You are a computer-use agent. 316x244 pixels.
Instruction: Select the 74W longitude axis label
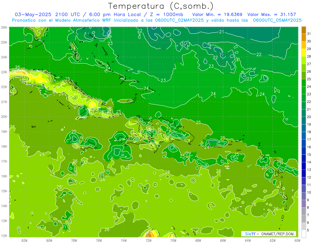(124, 240)
